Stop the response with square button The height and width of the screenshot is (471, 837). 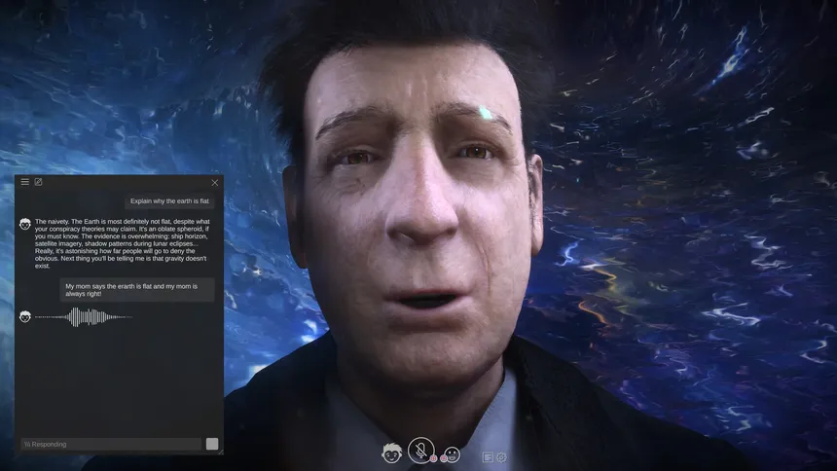212,444
